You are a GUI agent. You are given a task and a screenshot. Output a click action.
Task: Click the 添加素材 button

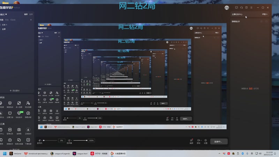(x=15, y=91)
